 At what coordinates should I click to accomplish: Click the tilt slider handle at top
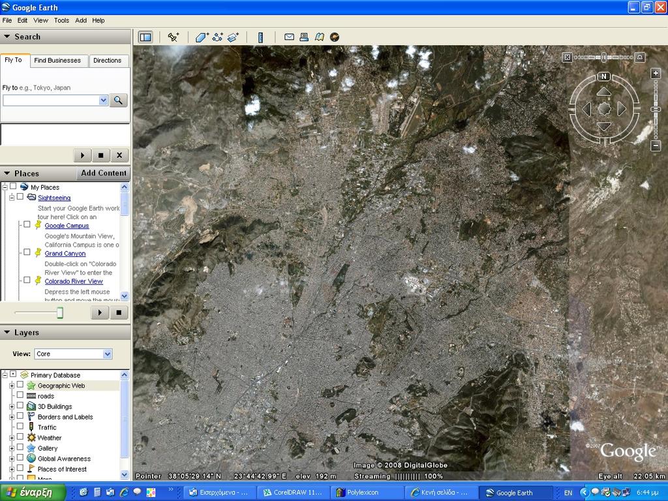point(603,57)
